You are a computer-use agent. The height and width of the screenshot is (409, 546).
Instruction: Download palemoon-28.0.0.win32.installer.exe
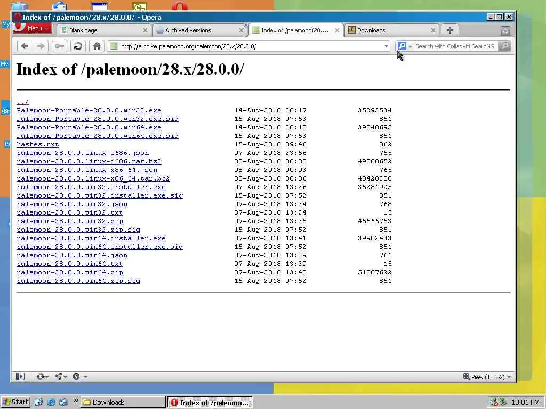tap(91, 187)
